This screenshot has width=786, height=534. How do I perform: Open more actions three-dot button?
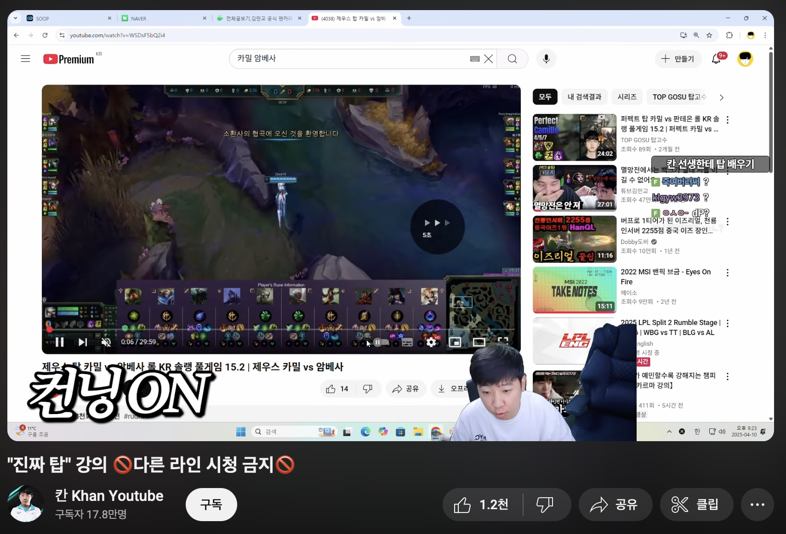click(x=758, y=505)
